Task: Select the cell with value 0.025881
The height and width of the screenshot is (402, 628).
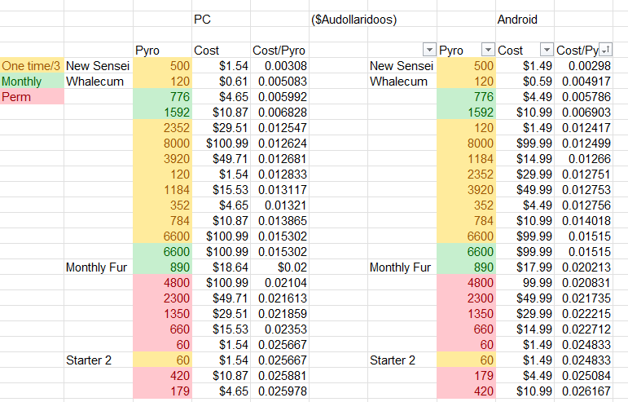Action: [279, 376]
